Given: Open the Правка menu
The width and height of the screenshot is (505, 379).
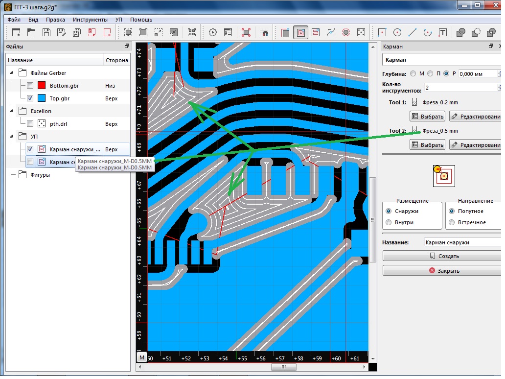Looking at the screenshot, I should (x=55, y=20).
